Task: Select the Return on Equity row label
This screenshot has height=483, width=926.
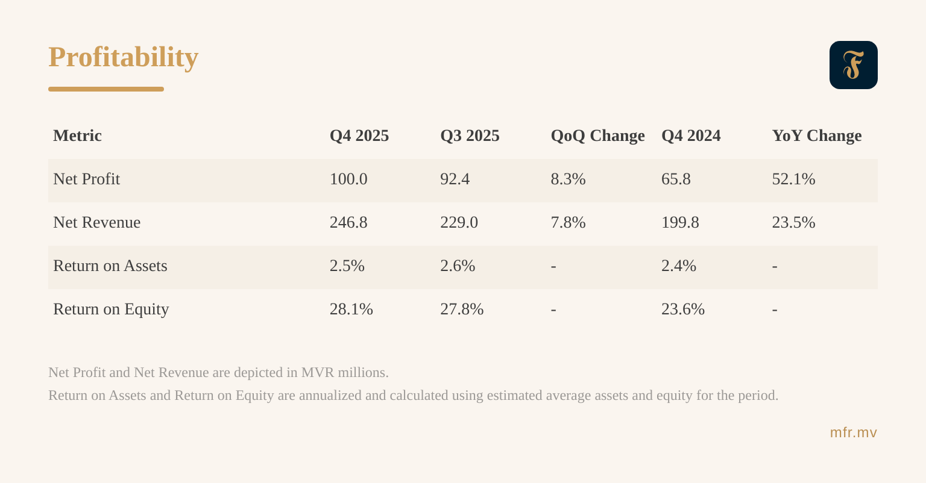Action: (x=111, y=309)
